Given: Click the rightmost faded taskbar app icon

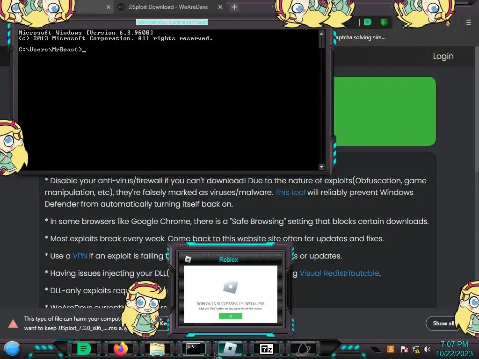Looking at the screenshot, I should [x=303, y=349].
